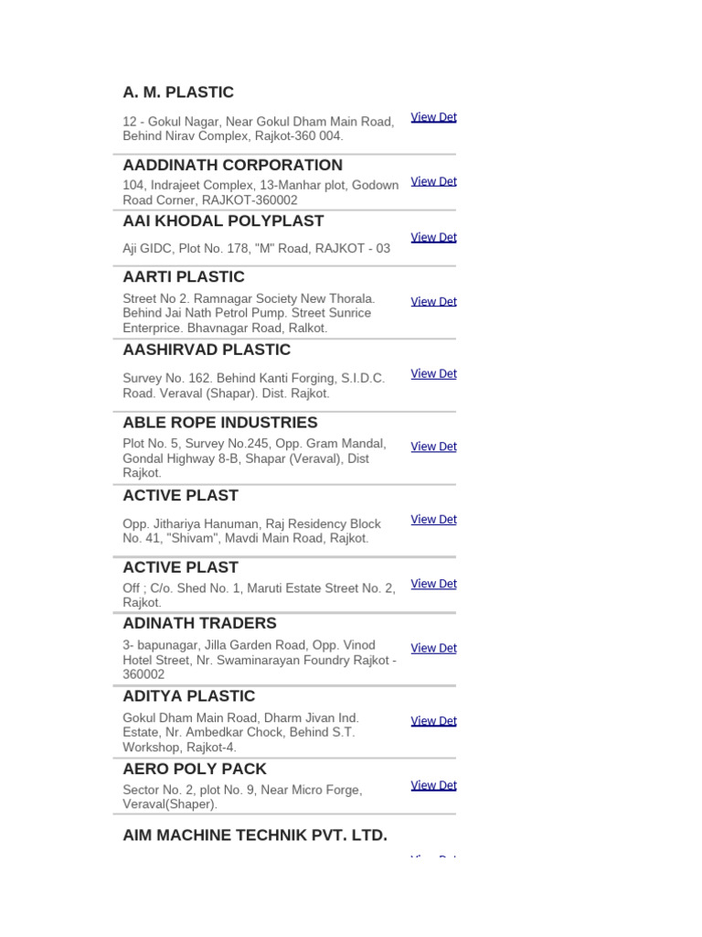The width and height of the screenshot is (702, 937).
Task: Click the AAI KHODAL POLYPLAST title
Action: click(x=223, y=221)
